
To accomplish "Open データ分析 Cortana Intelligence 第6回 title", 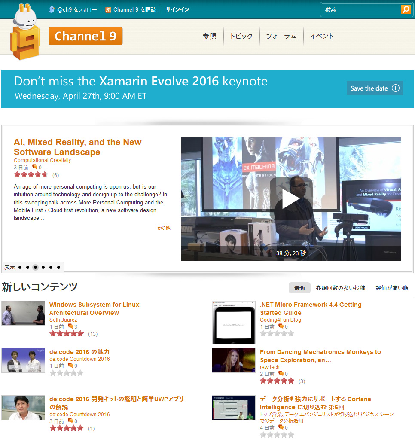I will (315, 403).
